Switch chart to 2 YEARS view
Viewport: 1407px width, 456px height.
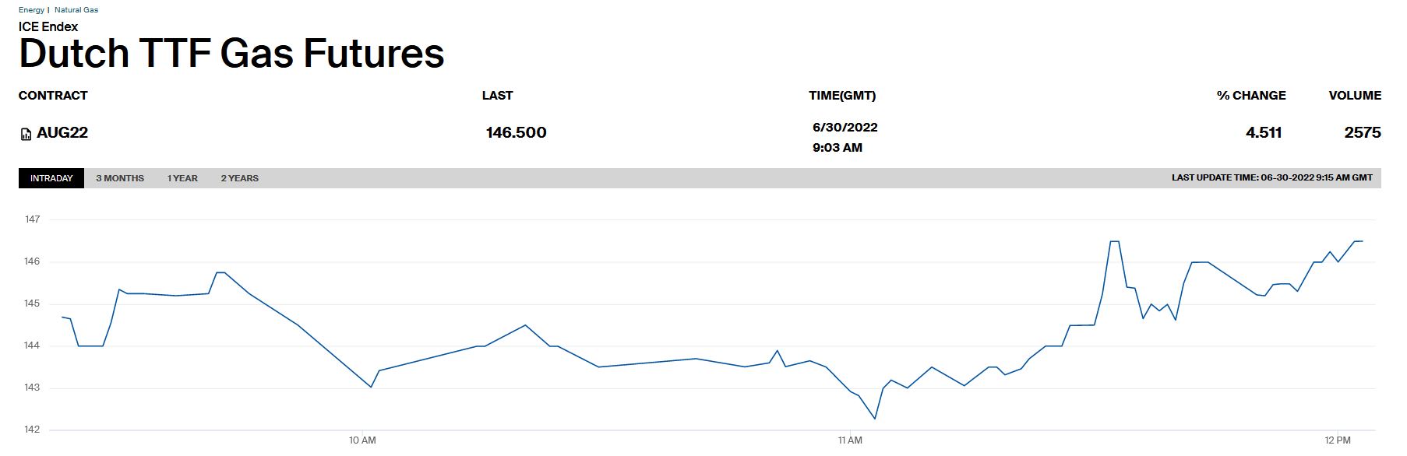tap(239, 178)
